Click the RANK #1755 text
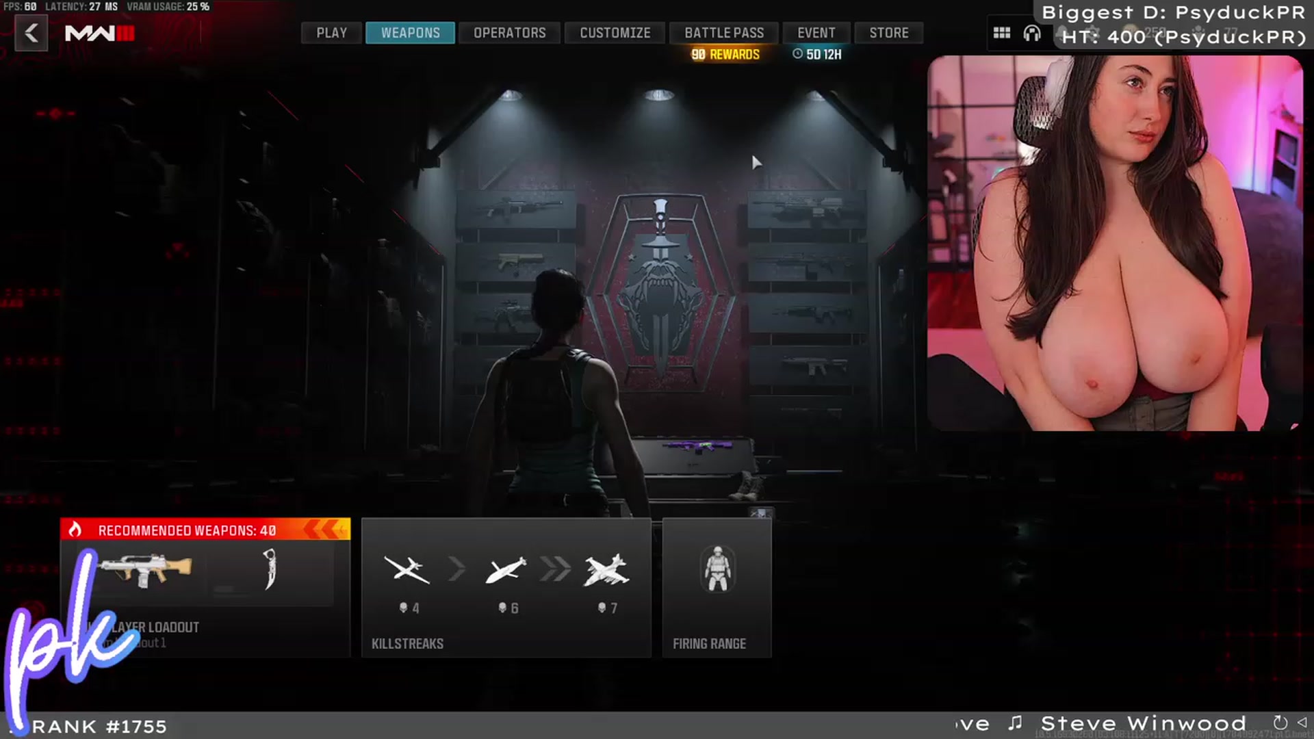This screenshot has height=739, width=1314. (99, 726)
